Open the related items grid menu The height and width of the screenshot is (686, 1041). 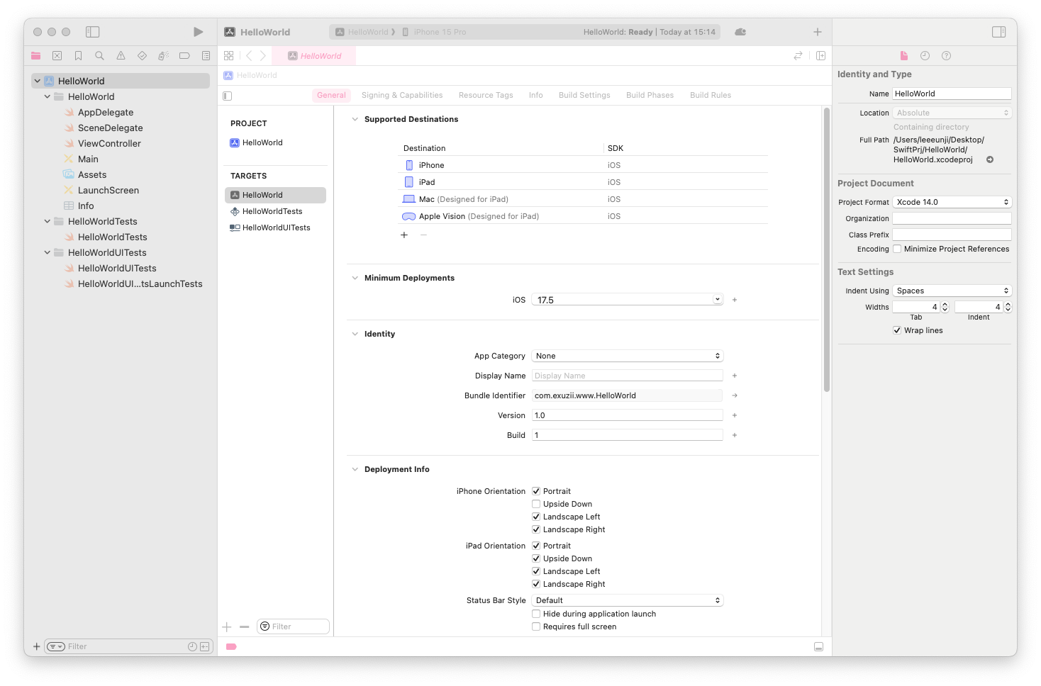coord(228,55)
